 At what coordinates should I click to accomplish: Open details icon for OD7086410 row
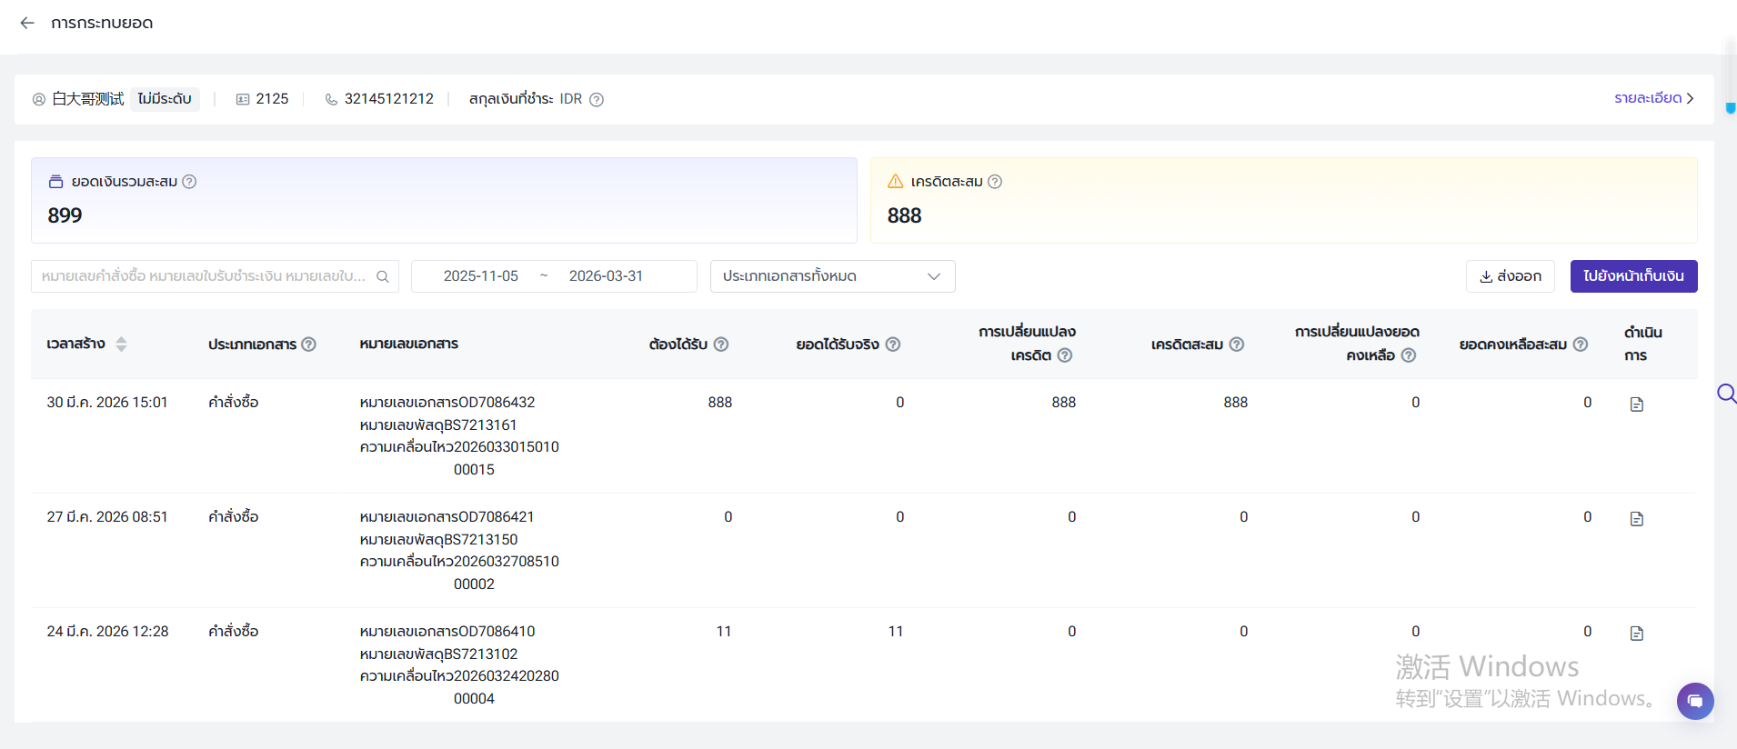tap(1636, 634)
